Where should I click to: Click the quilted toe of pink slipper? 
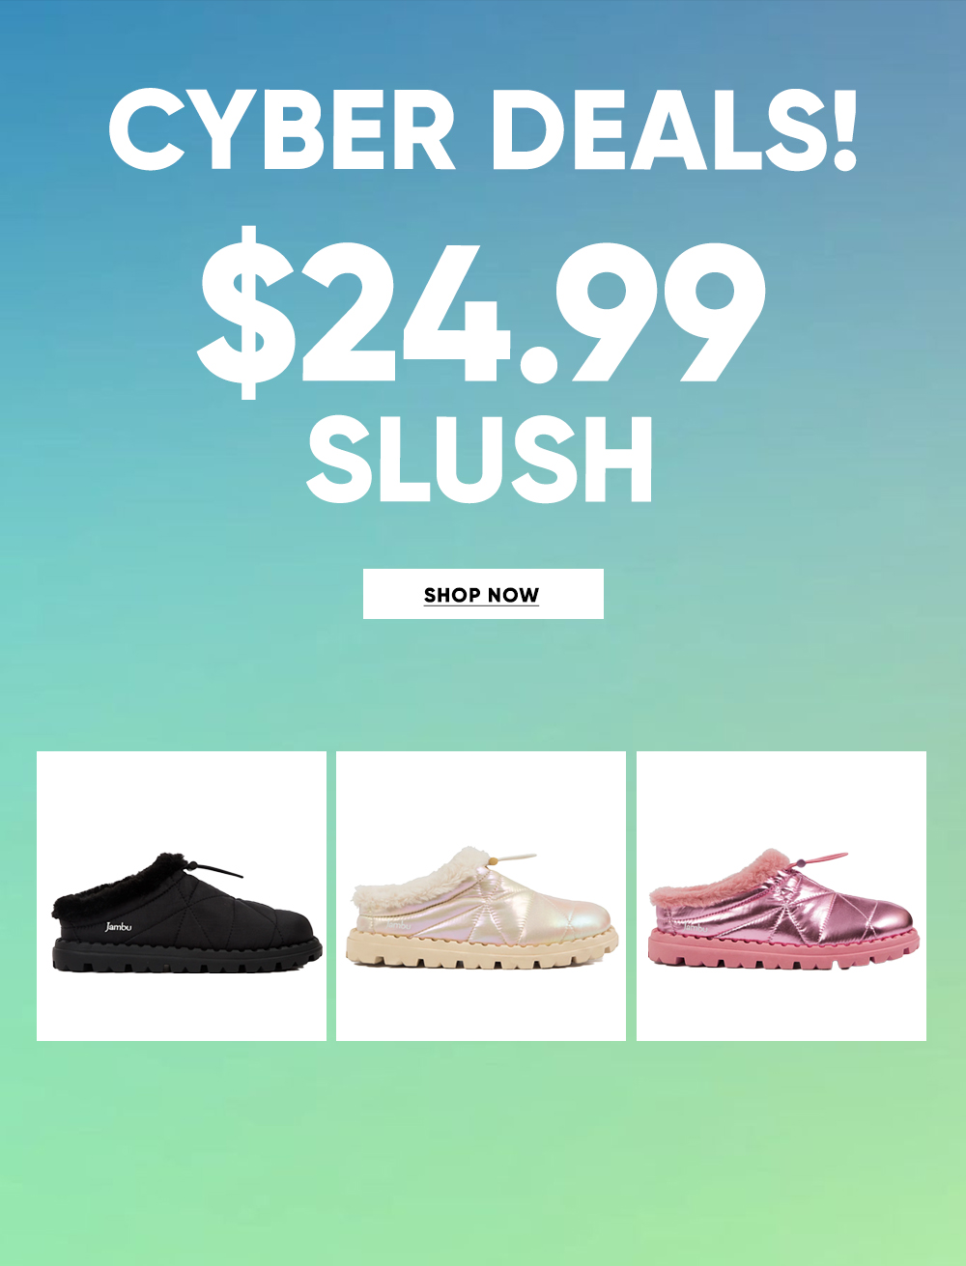(865, 908)
